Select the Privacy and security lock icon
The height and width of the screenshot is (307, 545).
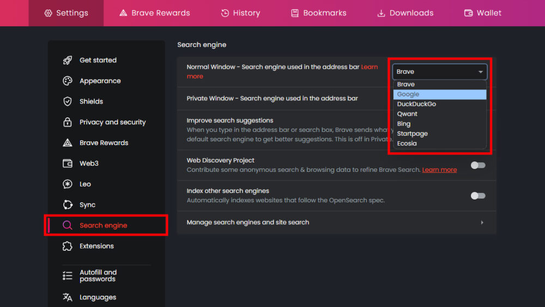[x=68, y=122]
